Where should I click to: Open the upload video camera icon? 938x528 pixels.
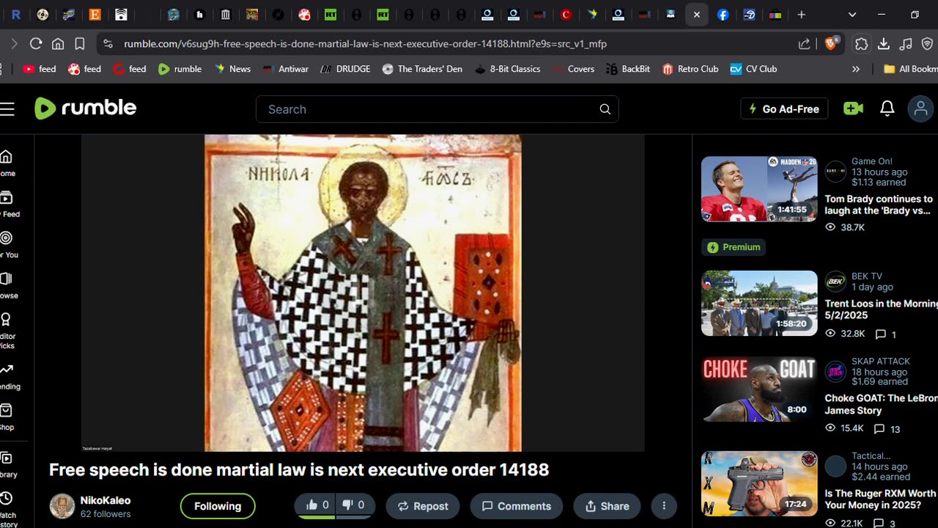[x=853, y=109]
